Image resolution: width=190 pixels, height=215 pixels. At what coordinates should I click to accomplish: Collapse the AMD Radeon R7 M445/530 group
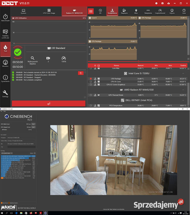183,90
